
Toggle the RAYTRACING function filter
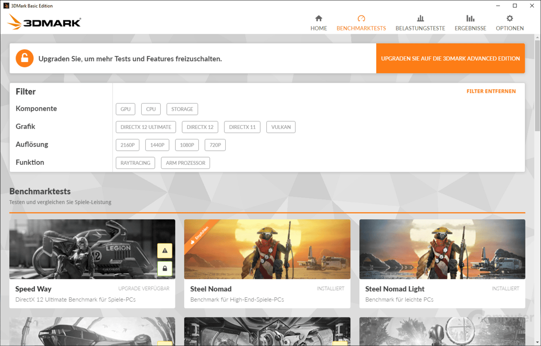tap(135, 163)
